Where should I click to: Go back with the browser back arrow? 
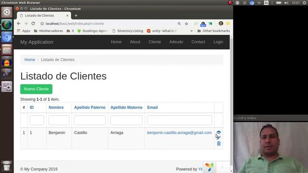19,24
